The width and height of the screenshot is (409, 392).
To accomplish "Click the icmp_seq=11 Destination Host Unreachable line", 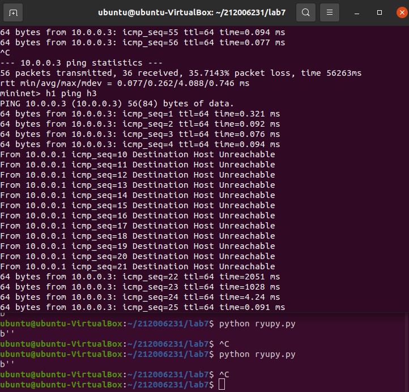I will point(138,165).
